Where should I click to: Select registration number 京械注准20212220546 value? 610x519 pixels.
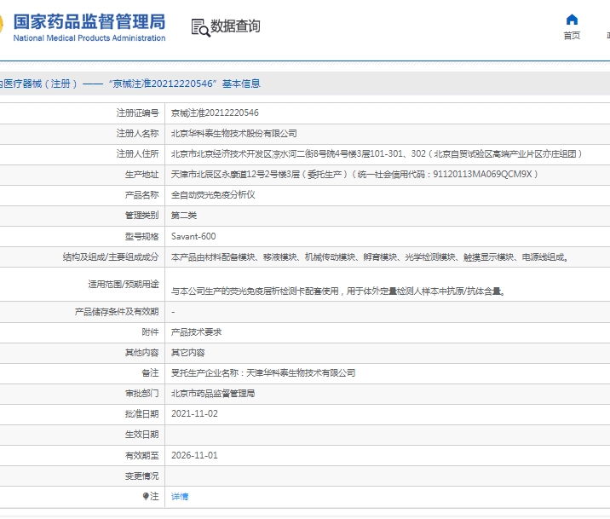tap(215, 112)
